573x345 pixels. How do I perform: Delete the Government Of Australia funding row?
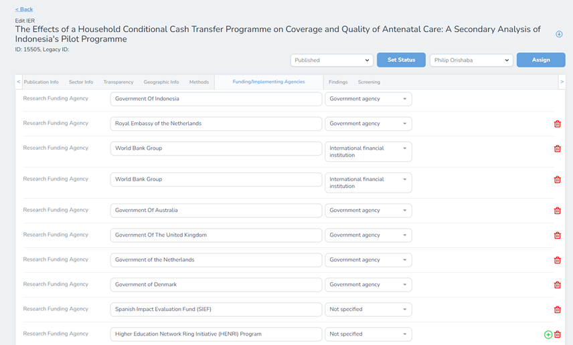557,211
